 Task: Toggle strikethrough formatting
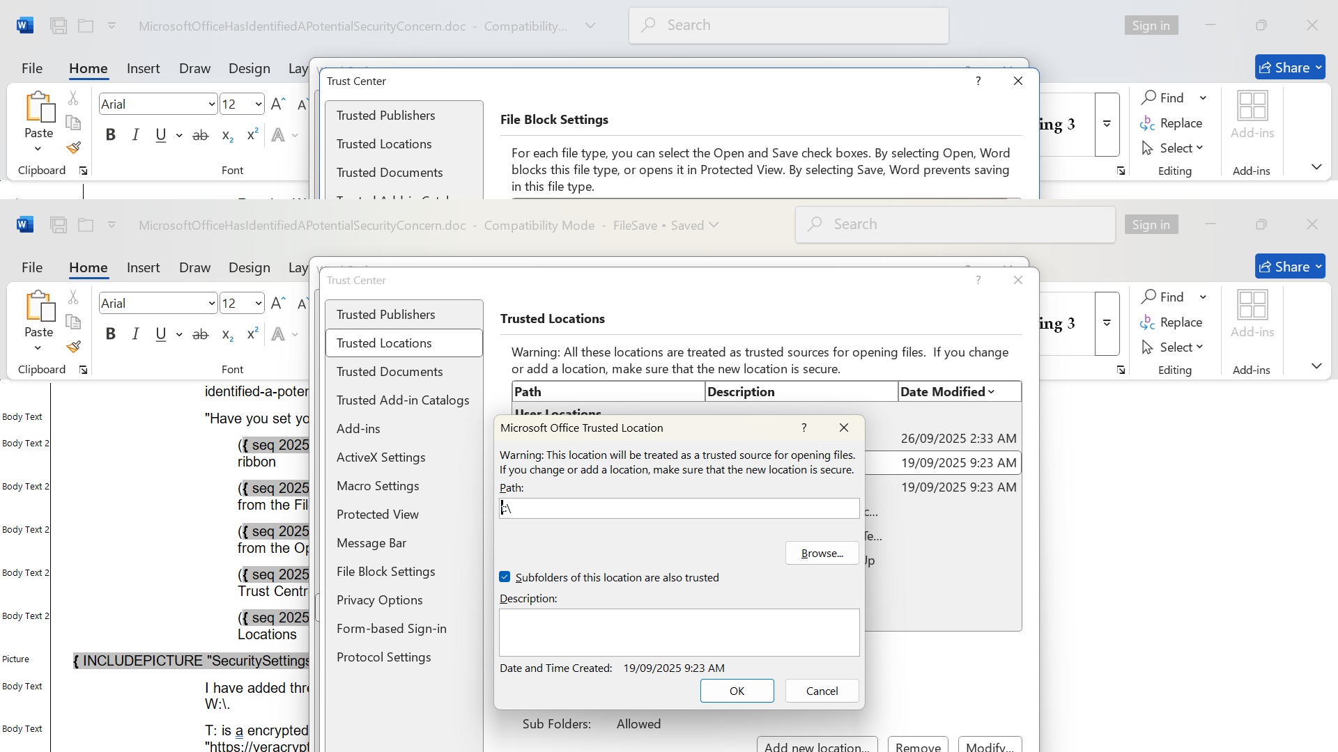point(200,334)
